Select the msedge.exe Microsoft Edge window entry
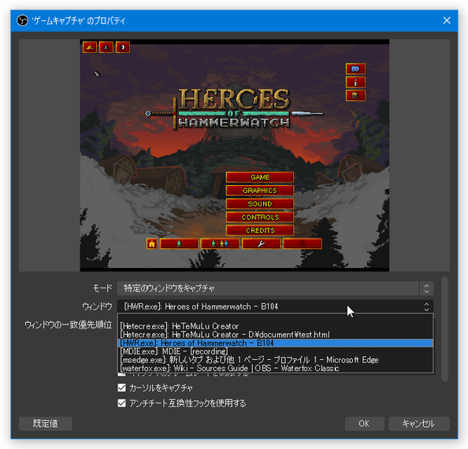The width and height of the screenshot is (468, 449). click(x=276, y=360)
